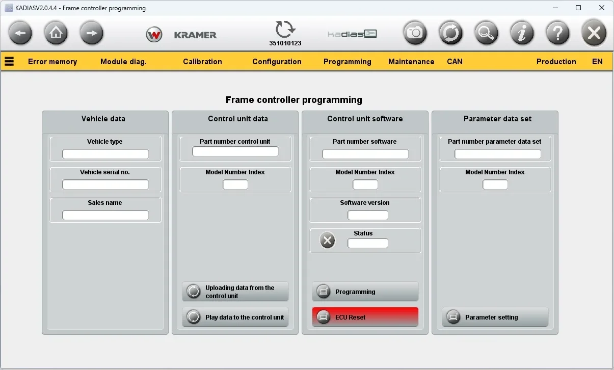Viewport: 614px width, 370px height.
Task: Select the EN language option
Action: coord(597,61)
